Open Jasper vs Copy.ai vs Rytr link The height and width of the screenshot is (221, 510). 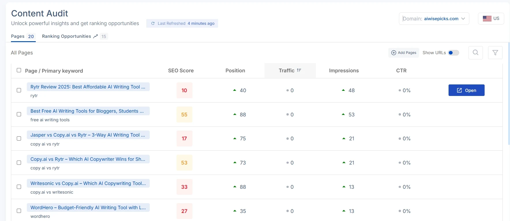click(x=88, y=135)
